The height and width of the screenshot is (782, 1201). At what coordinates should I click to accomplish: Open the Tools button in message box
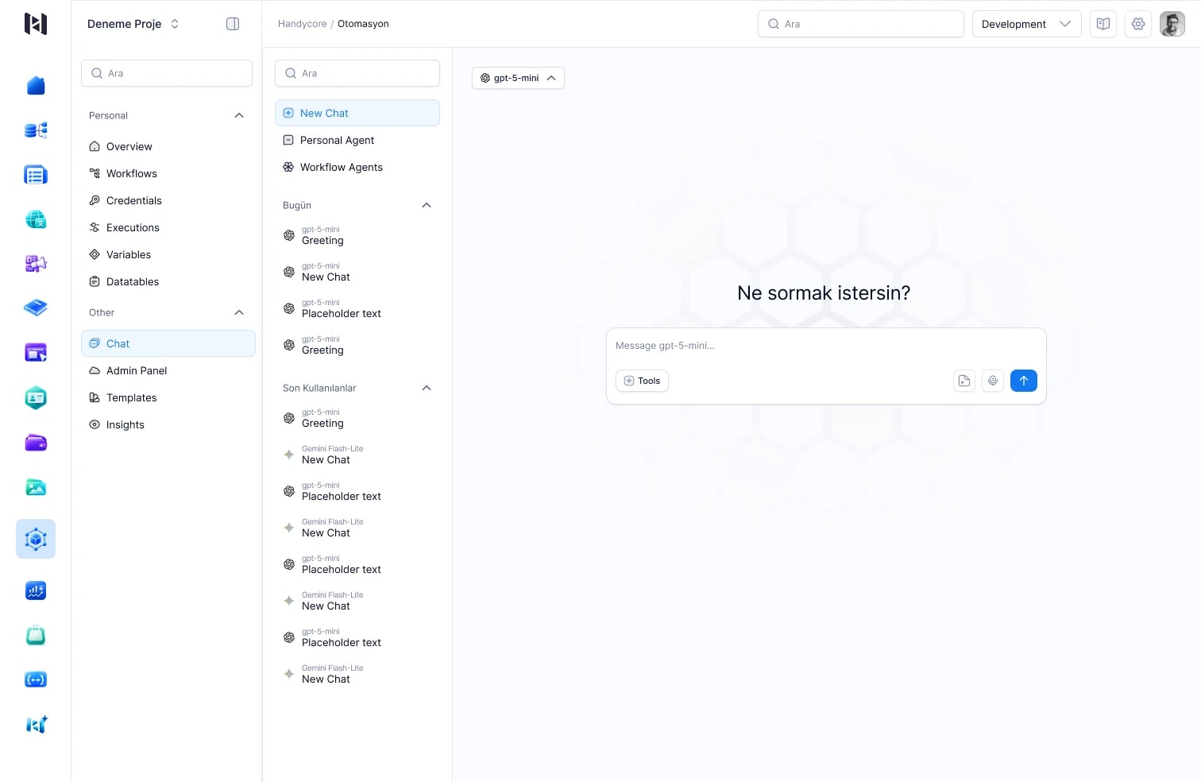pos(642,381)
